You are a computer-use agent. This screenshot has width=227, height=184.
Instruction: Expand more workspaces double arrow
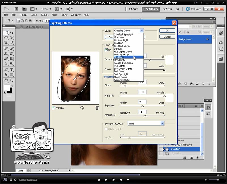(x=178, y=9)
